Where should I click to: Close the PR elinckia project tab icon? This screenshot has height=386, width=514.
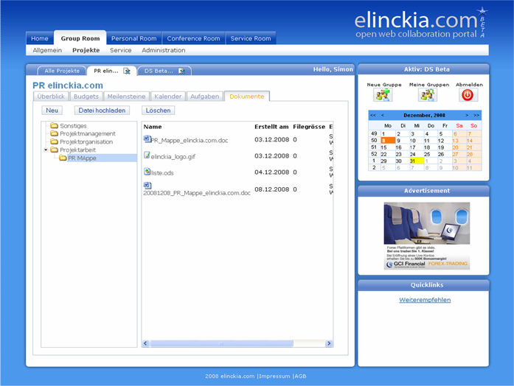[127, 71]
